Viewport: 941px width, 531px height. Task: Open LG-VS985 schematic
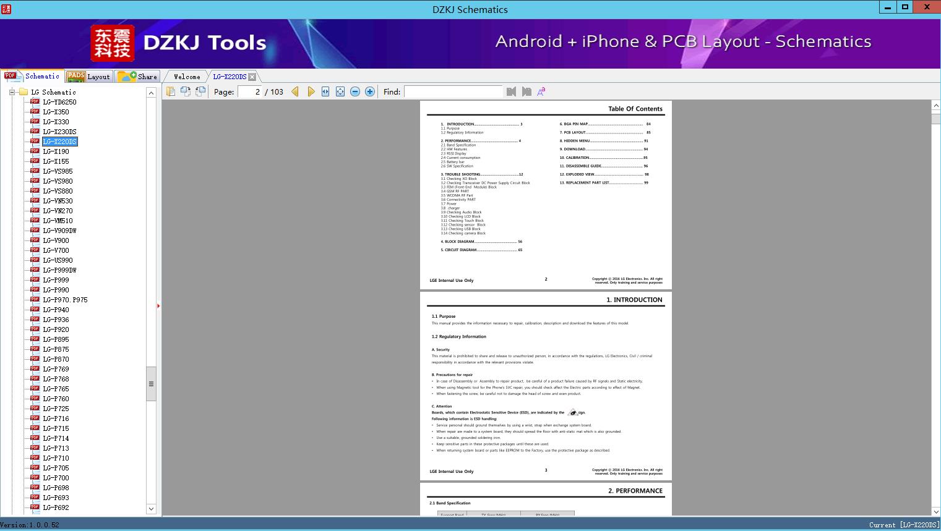click(58, 171)
